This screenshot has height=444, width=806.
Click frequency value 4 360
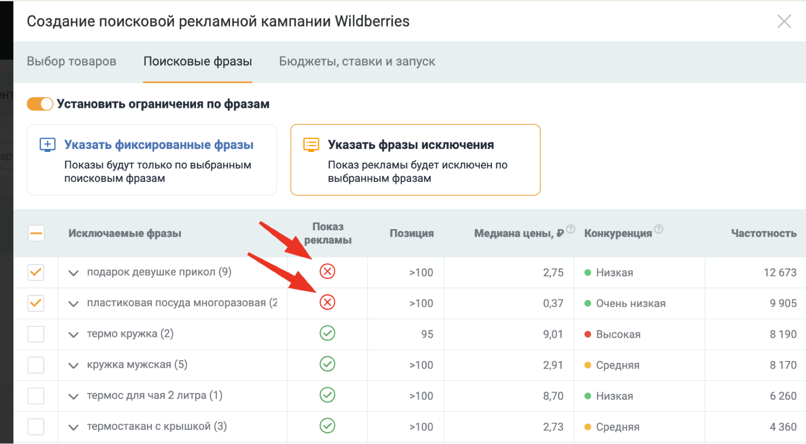coord(783,427)
